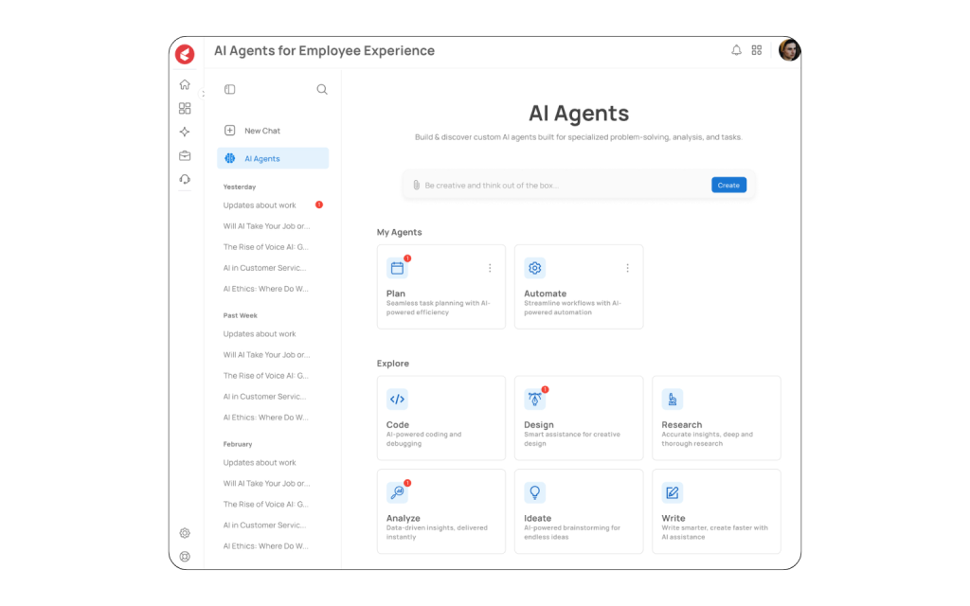Image resolution: width=970 pixels, height=606 pixels.
Task: Open the Plan agent three-dot menu
Action: [x=490, y=268]
